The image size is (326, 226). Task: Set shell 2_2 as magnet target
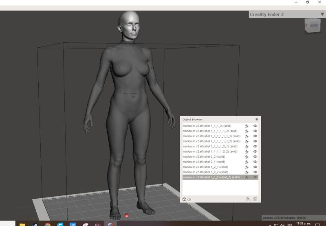coord(247,157)
